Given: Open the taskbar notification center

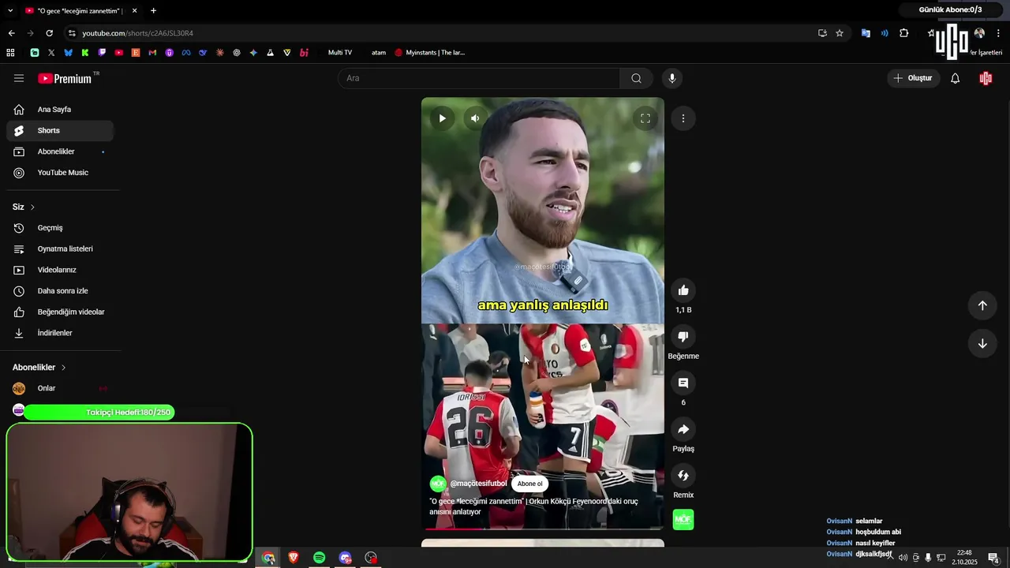Looking at the screenshot, I should 993,558.
